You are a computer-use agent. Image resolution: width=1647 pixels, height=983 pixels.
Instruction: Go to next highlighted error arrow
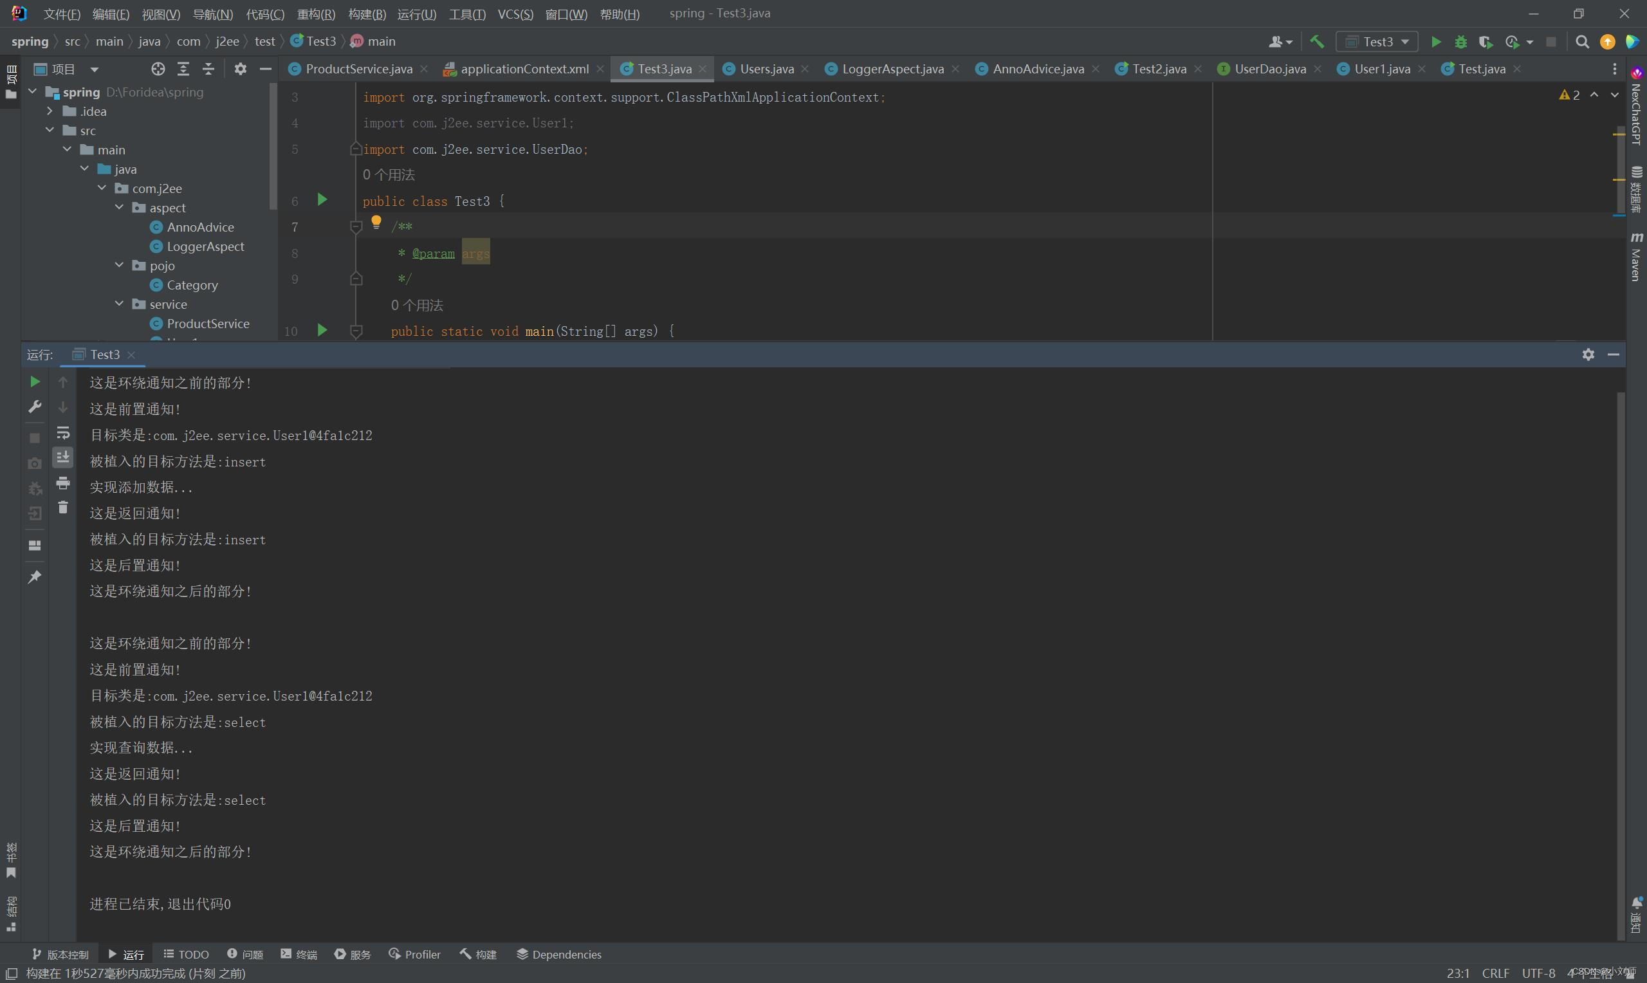tap(1615, 95)
